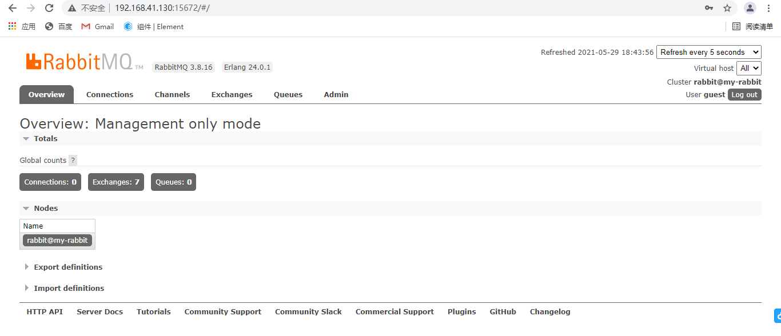The width and height of the screenshot is (781, 336).
Task: Open the Virtual host dropdown
Action: [749, 68]
